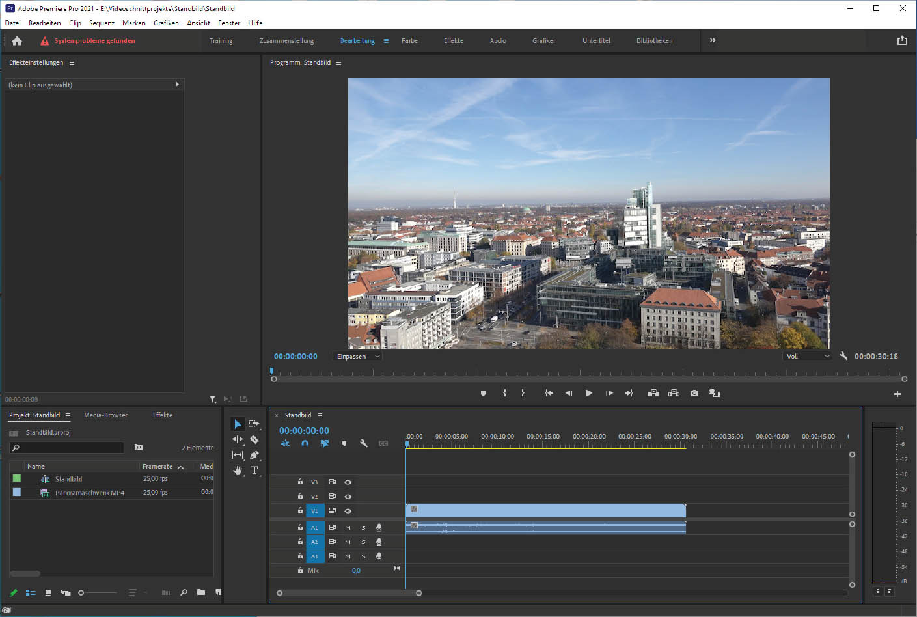
Task: Switch to the Farbe workspace
Action: pos(409,40)
